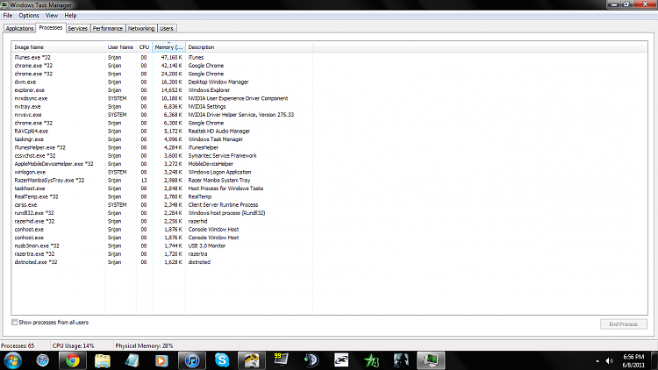This screenshot has width=658, height=370.
Task: Click the blue notepad taskbar icon
Action: coord(132,360)
